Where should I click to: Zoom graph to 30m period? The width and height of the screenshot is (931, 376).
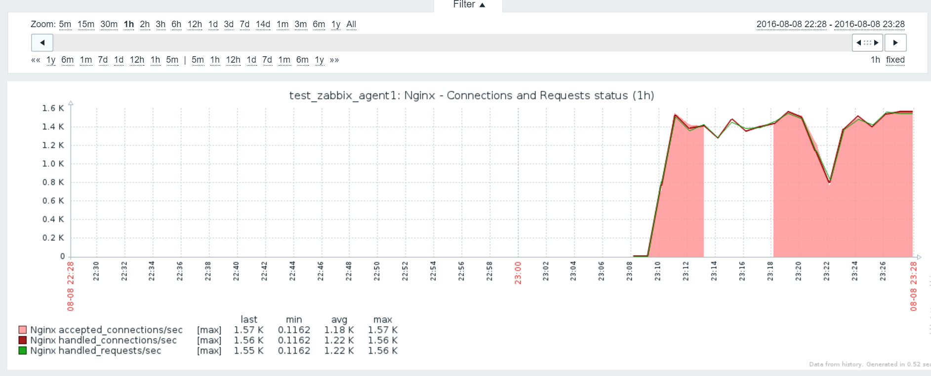pyautogui.click(x=109, y=25)
